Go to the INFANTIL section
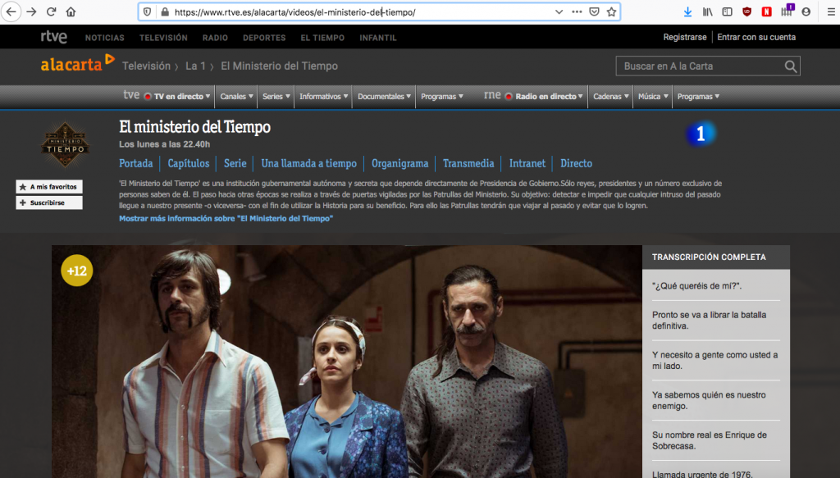The width and height of the screenshot is (840, 478). (x=378, y=38)
